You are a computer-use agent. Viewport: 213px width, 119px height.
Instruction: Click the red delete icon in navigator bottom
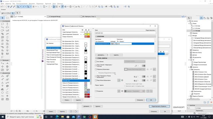(x=211, y=102)
